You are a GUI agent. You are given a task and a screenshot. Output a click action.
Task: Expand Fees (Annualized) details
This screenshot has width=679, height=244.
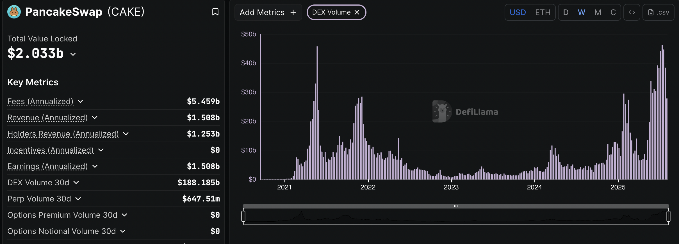tap(80, 101)
